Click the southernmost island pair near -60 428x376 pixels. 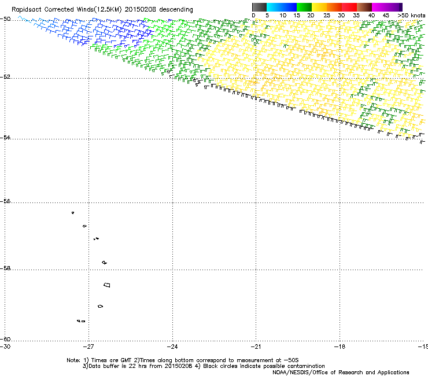(x=81, y=321)
